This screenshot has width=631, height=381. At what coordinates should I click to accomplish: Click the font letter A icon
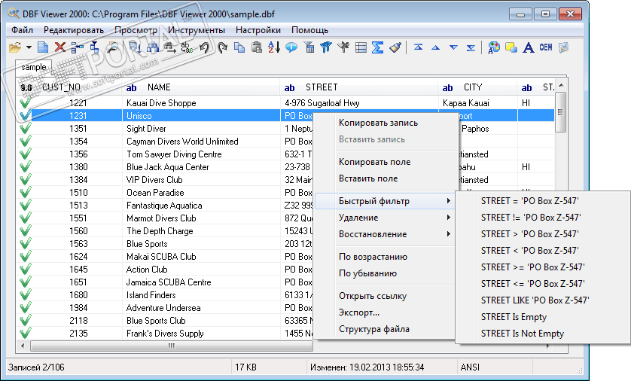pos(528,47)
